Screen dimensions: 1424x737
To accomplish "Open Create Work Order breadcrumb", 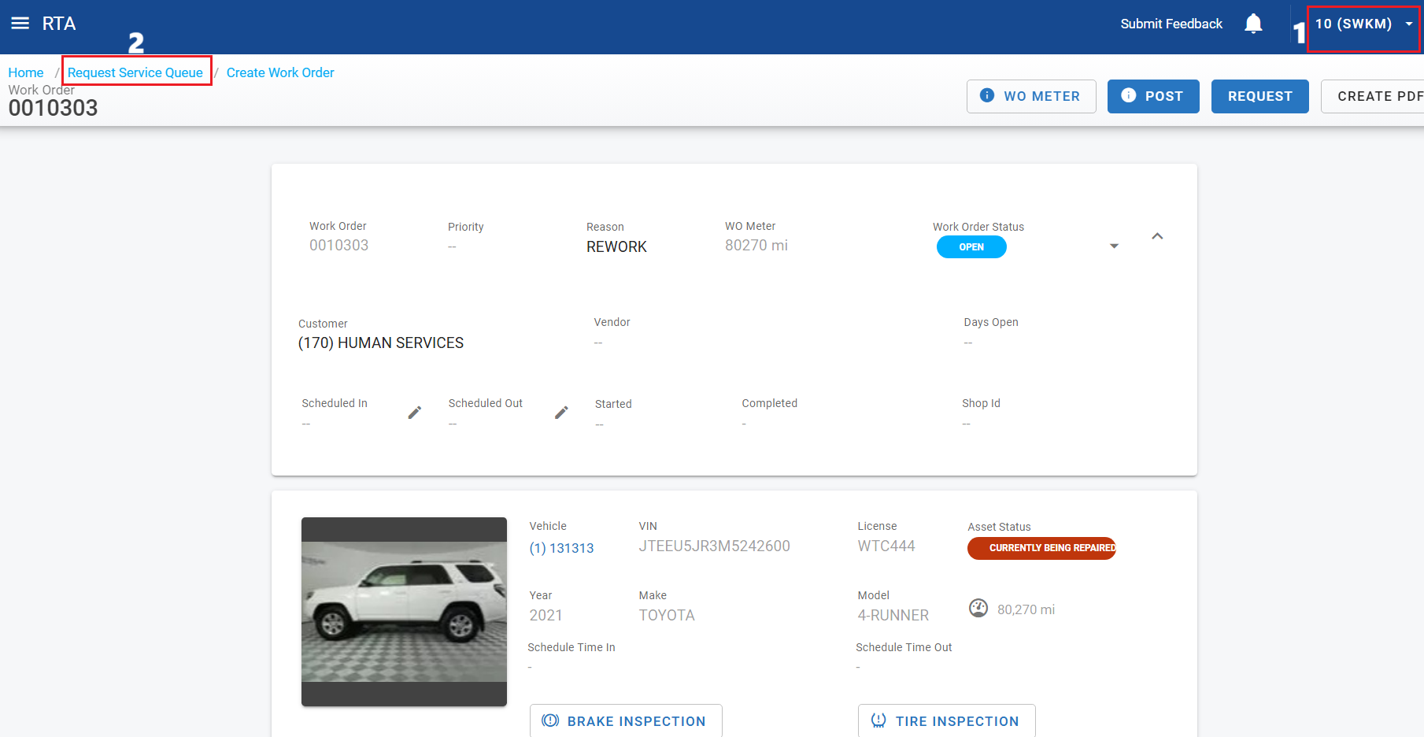I will click(x=280, y=72).
